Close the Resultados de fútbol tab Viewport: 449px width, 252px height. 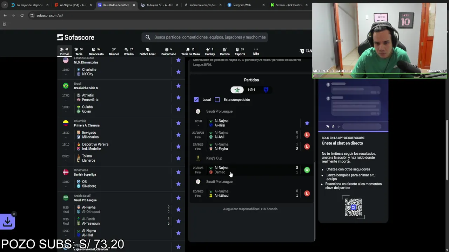coord(133,5)
